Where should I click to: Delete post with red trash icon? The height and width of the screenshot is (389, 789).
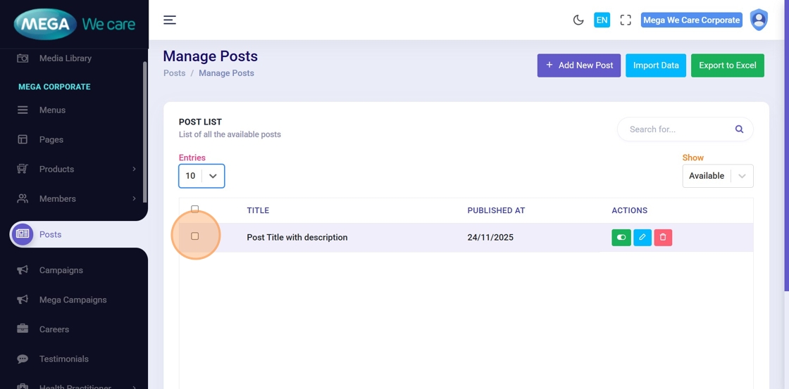663,238
